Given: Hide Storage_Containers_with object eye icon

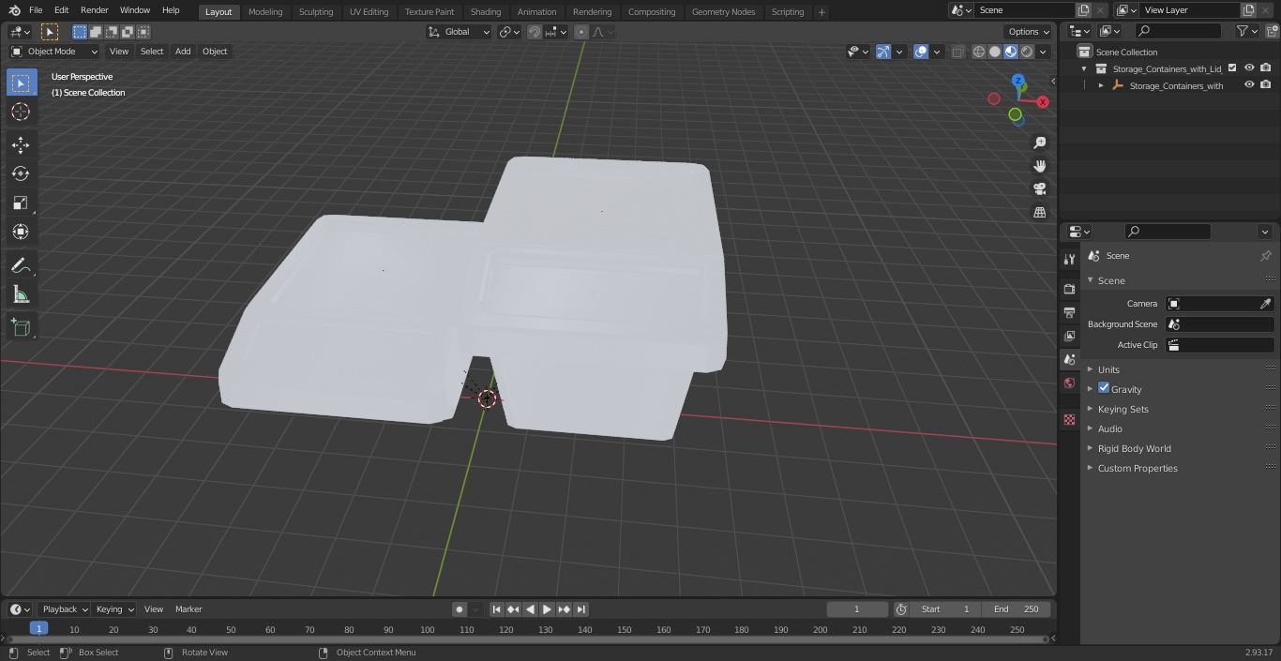Looking at the screenshot, I should [1249, 85].
